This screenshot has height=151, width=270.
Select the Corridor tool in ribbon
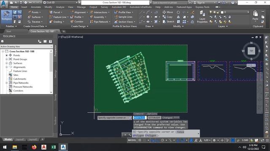coord(77,21)
